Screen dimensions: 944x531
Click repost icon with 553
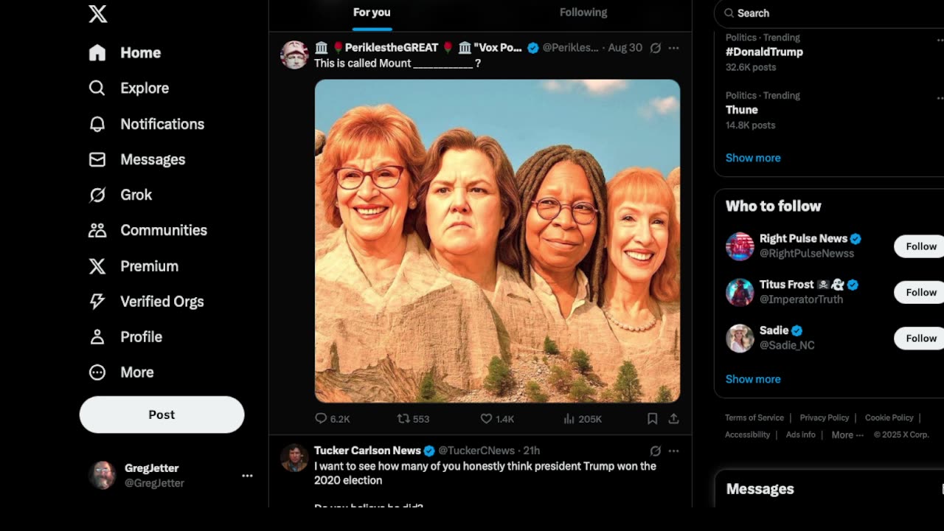(x=403, y=418)
